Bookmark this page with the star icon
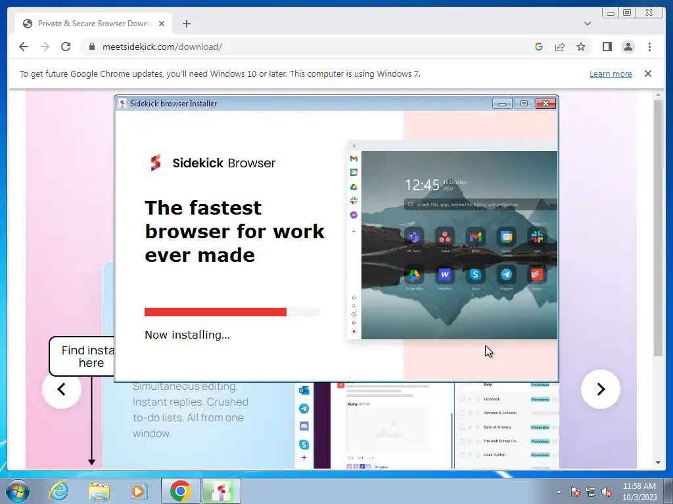Screen dimensions: 673x504 [581, 47]
